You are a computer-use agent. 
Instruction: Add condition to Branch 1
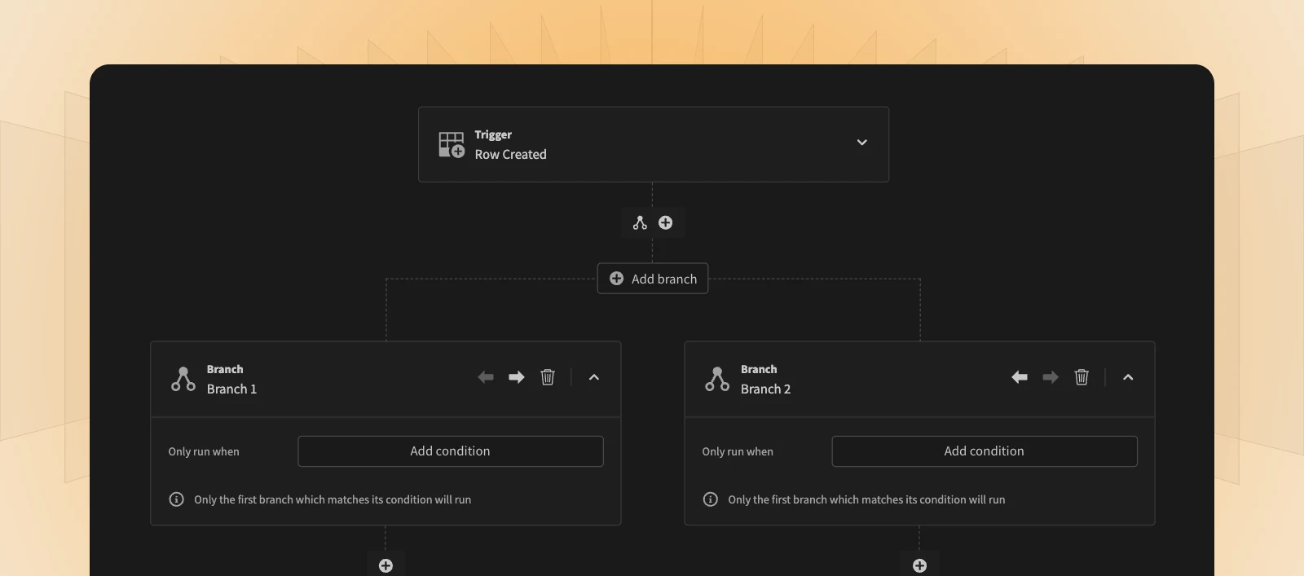(451, 451)
